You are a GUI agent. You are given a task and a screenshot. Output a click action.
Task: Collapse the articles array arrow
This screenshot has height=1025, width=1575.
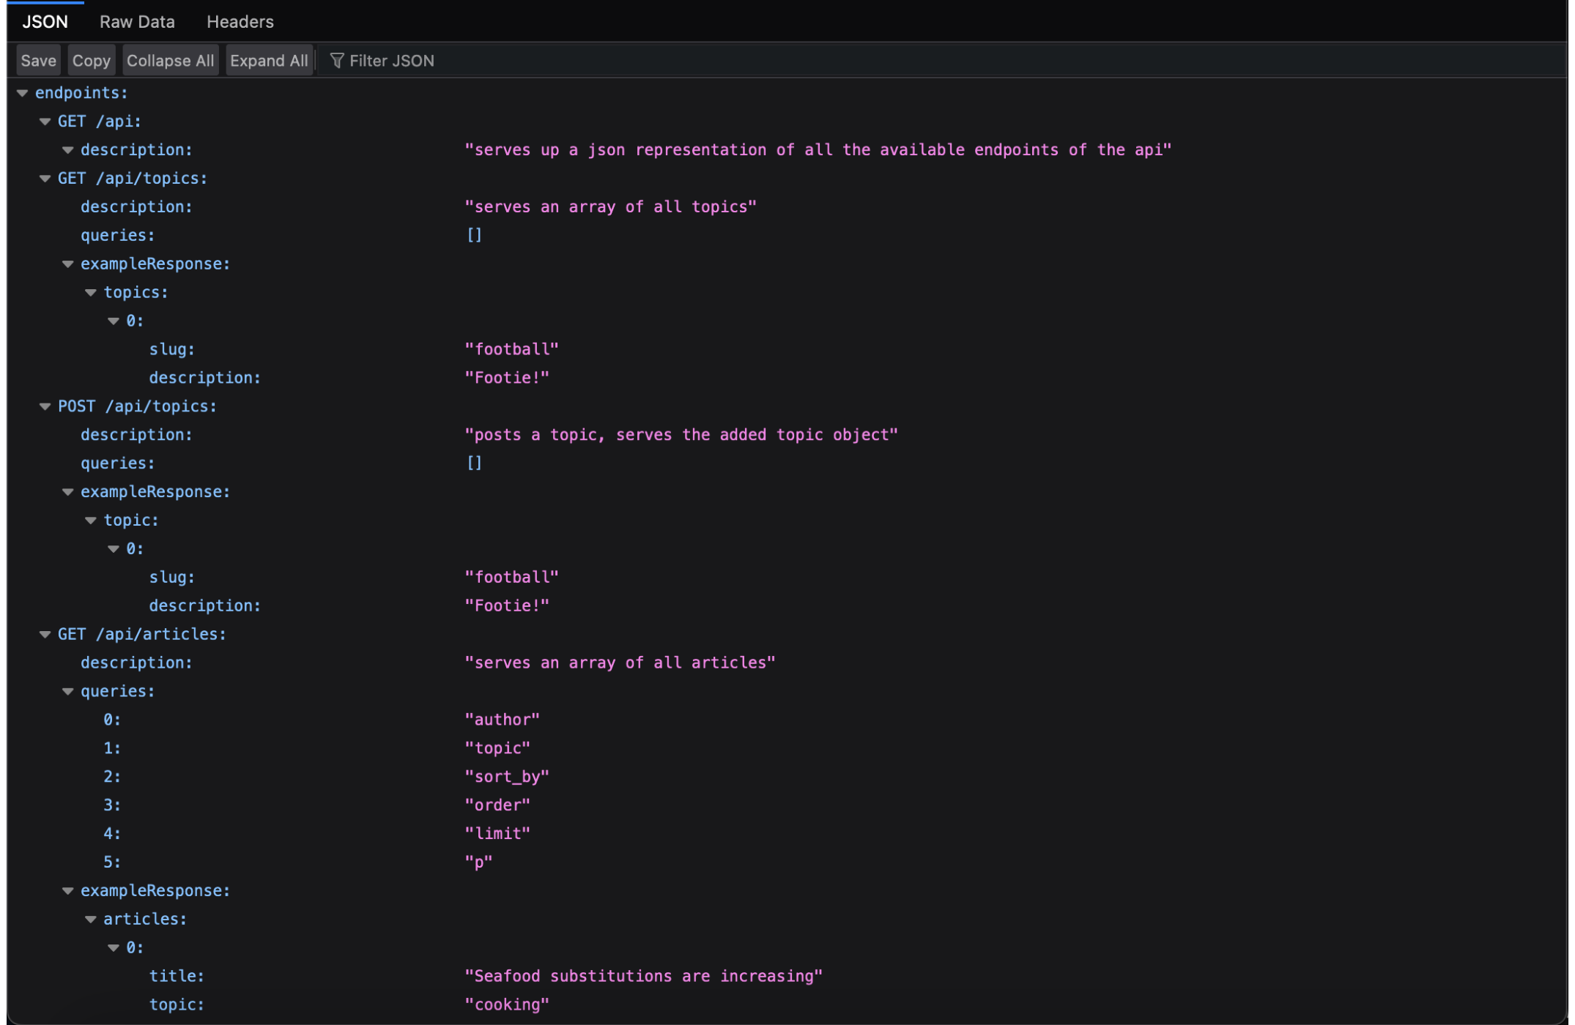91,920
